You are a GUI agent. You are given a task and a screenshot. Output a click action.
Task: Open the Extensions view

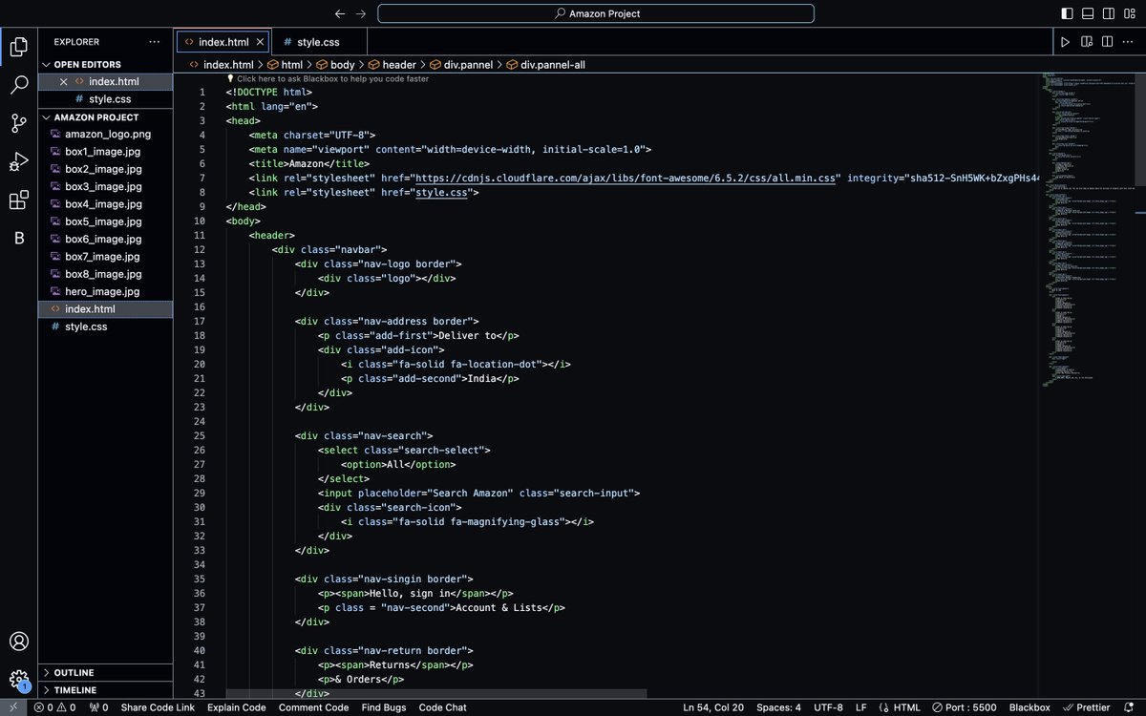click(x=18, y=200)
